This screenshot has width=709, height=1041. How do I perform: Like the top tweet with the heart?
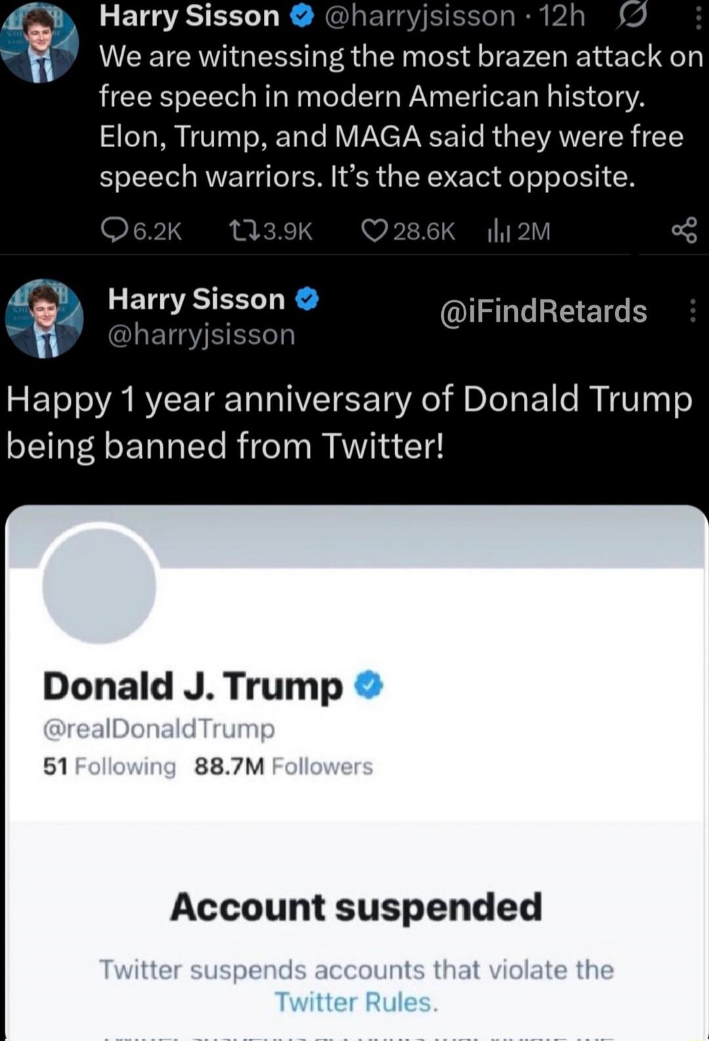pyautogui.click(x=375, y=231)
